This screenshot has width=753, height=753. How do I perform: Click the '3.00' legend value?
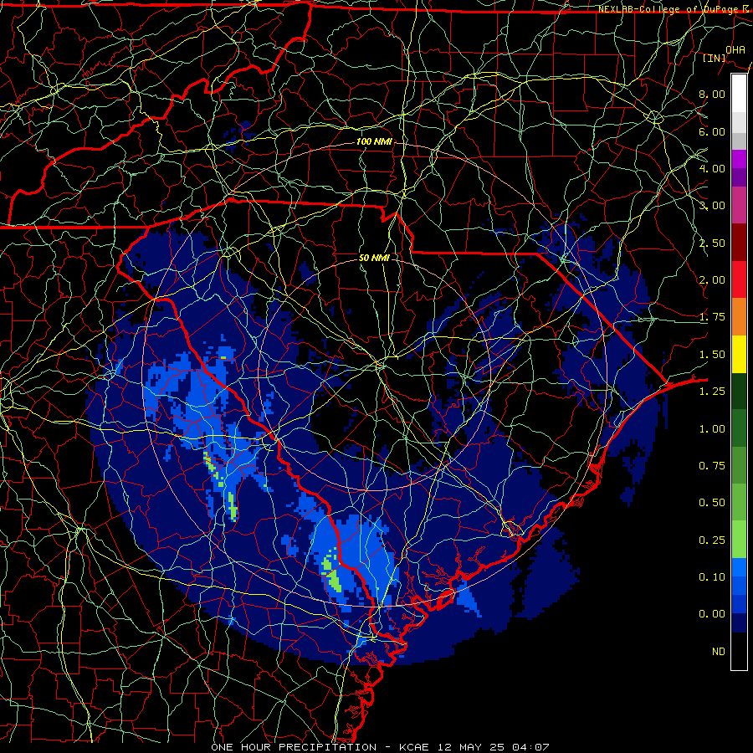(712, 206)
